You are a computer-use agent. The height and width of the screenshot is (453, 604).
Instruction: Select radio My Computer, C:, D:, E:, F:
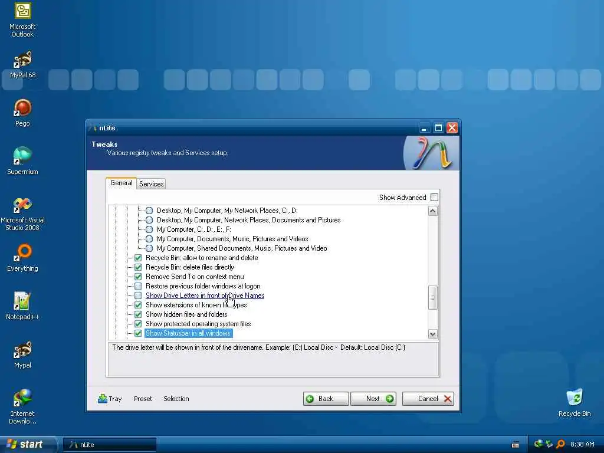[x=149, y=229]
